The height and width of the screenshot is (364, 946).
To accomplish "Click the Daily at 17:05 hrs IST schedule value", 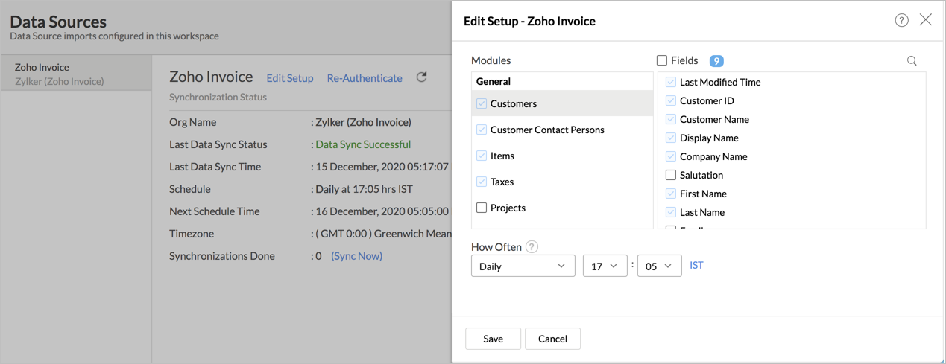I will pyautogui.click(x=364, y=189).
